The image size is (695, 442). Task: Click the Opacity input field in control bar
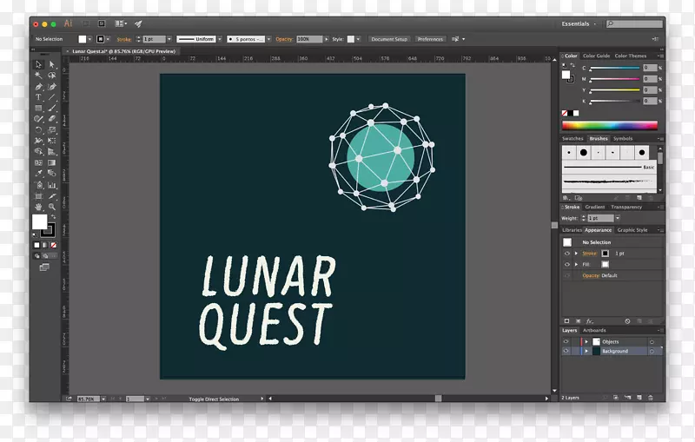coord(308,39)
